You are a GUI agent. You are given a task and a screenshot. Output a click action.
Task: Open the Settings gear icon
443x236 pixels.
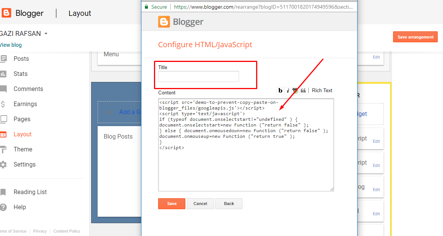(x=3, y=164)
